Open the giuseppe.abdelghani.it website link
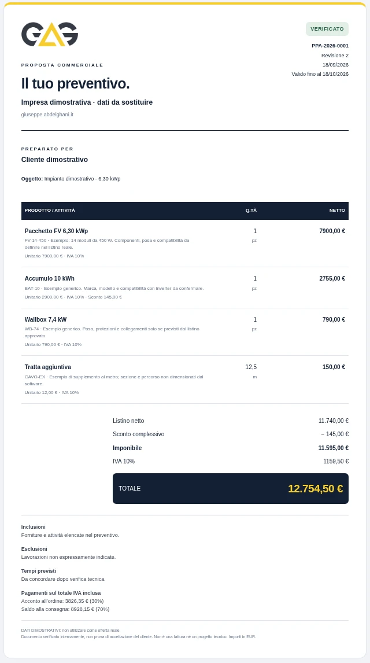Image resolution: width=370 pixels, height=663 pixels. 47,115
